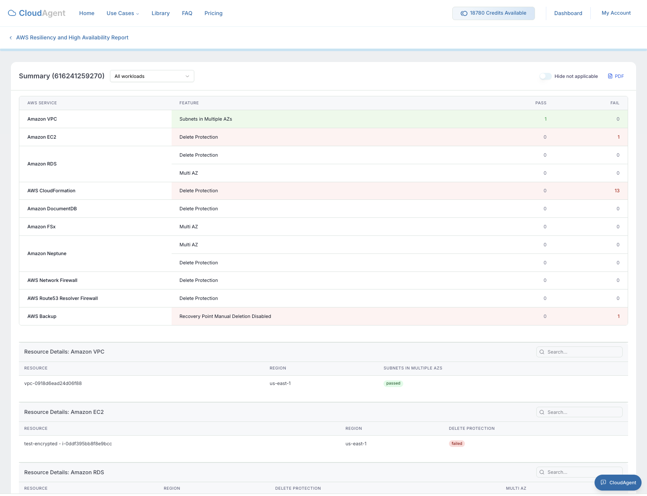647x496 pixels.
Task: Open the Home navigation item
Action: pos(87,13)
